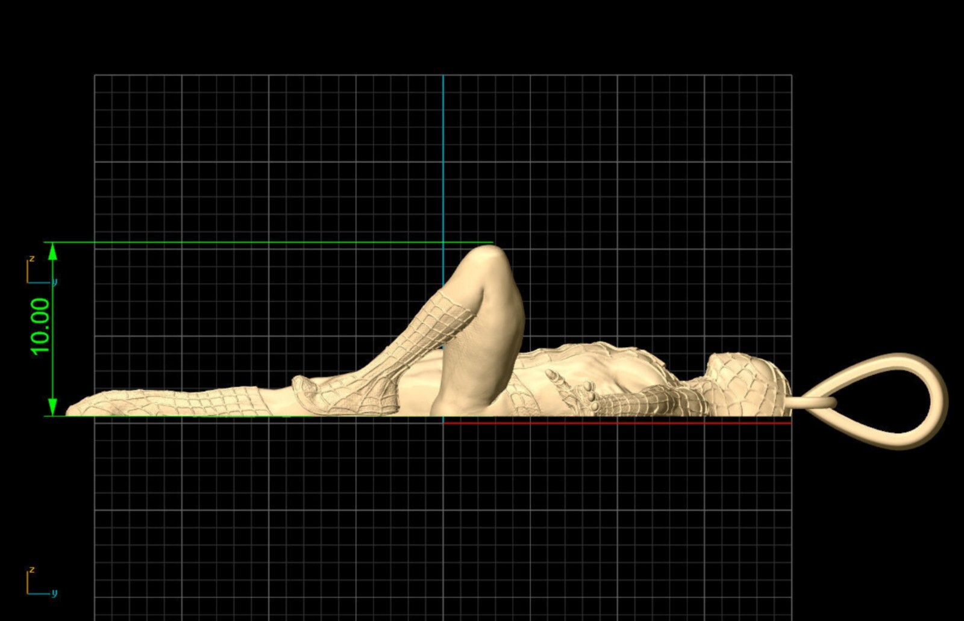Select the reclining web-suited figure model
The image size is (964, 621).
point(428,330)
